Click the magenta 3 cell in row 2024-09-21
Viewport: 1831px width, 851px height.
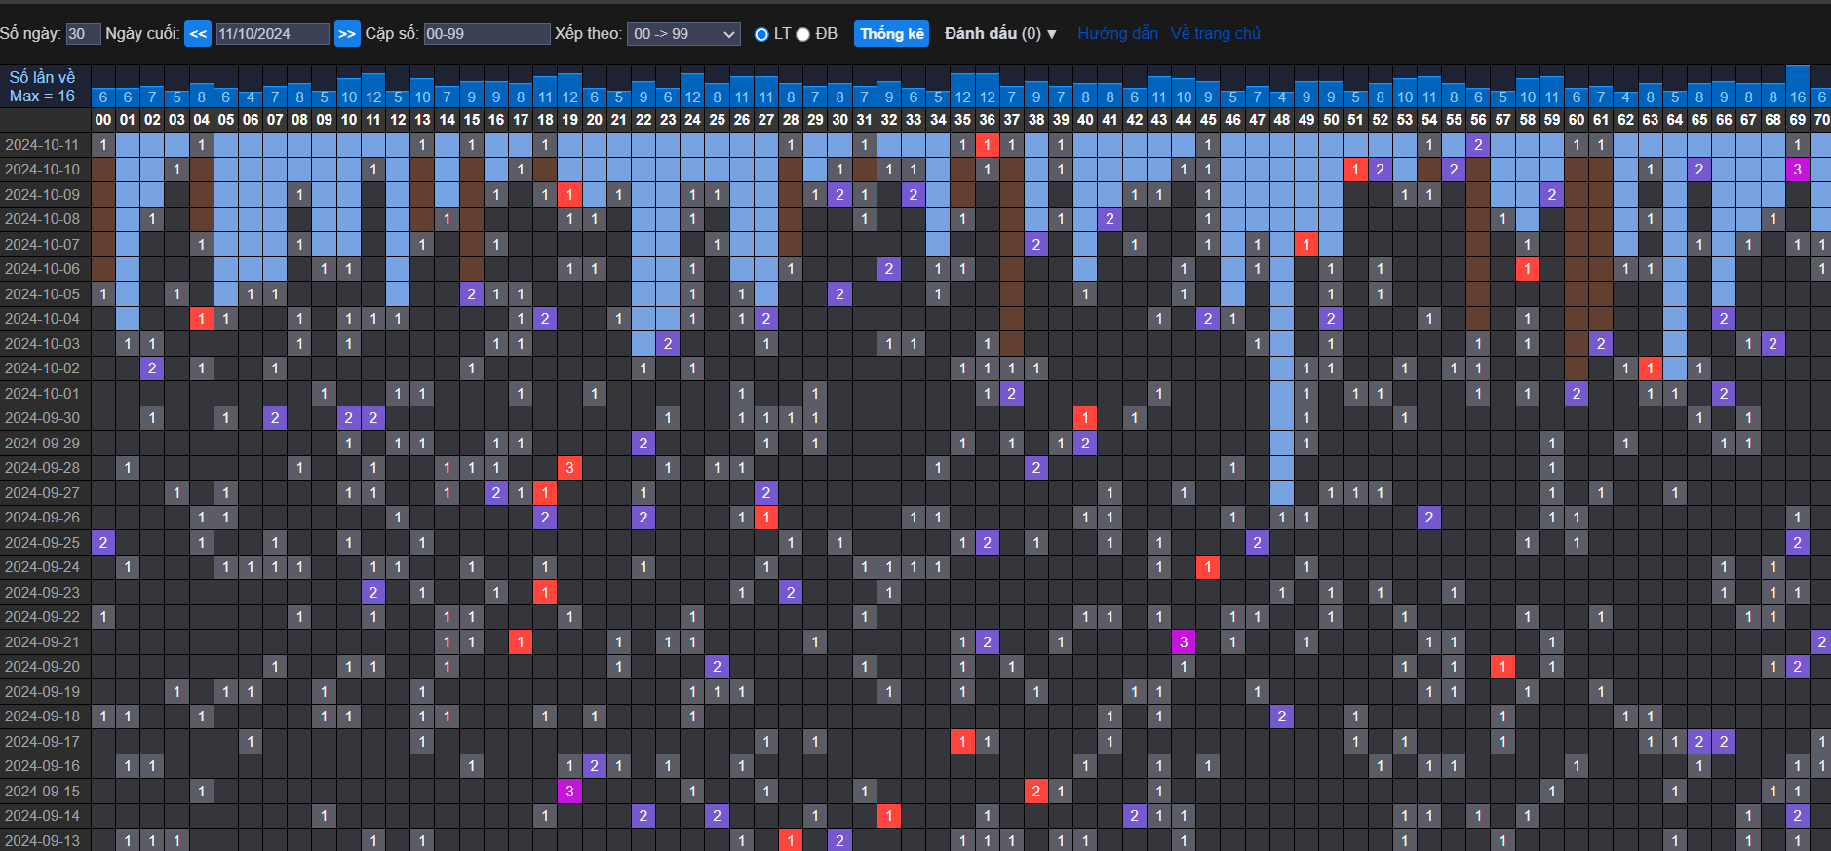[x=1184, y=642]
